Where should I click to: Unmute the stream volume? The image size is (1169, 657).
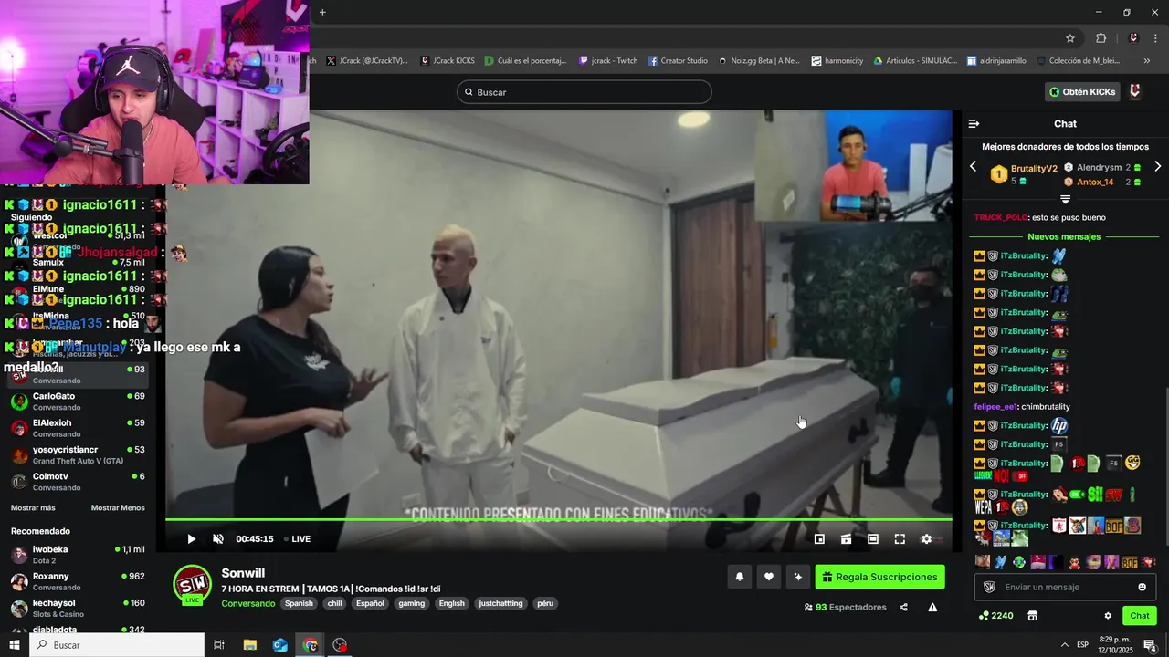[218, 539]
